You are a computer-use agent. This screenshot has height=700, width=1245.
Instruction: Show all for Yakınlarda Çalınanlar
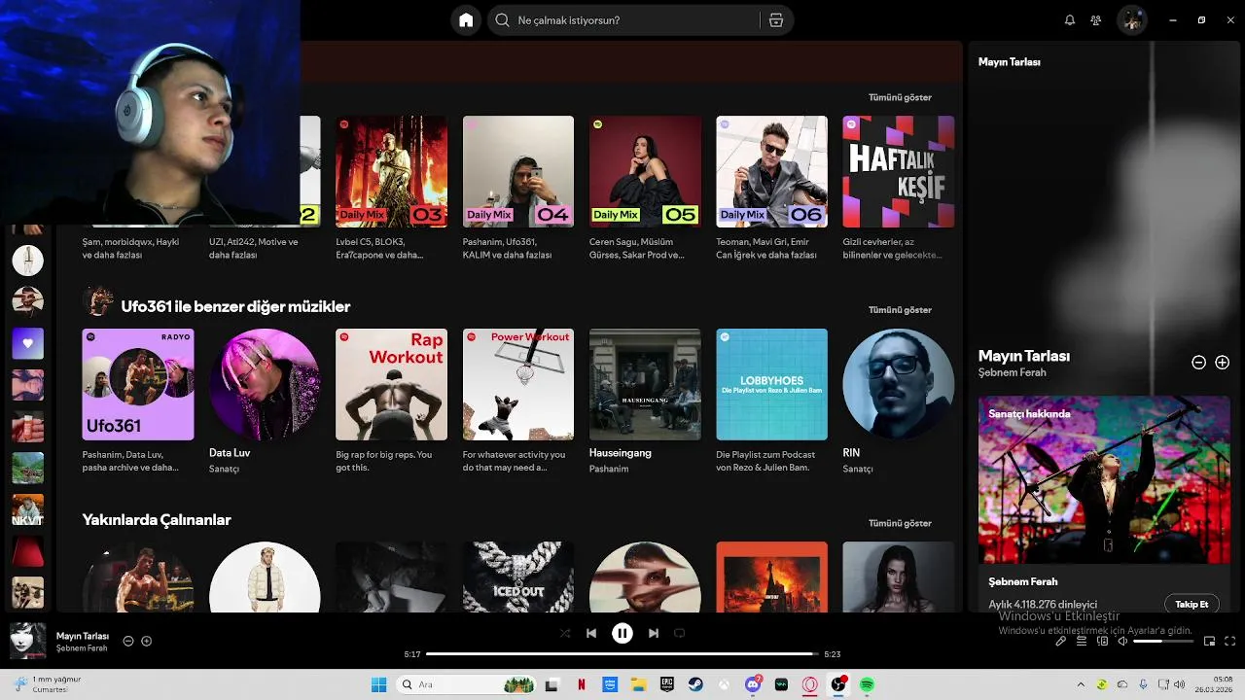(x=900, y=523)
